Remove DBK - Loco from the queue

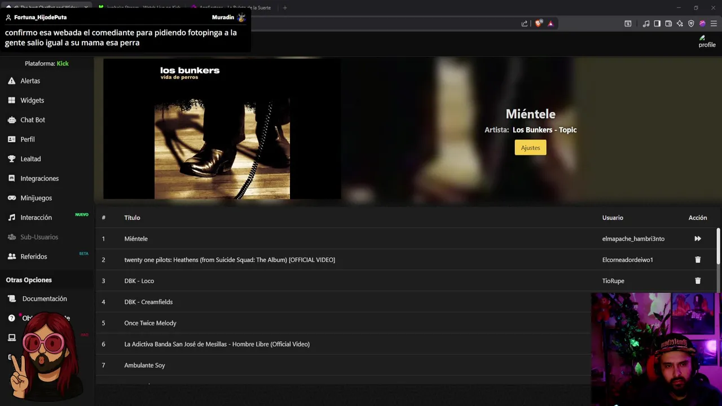698,281
